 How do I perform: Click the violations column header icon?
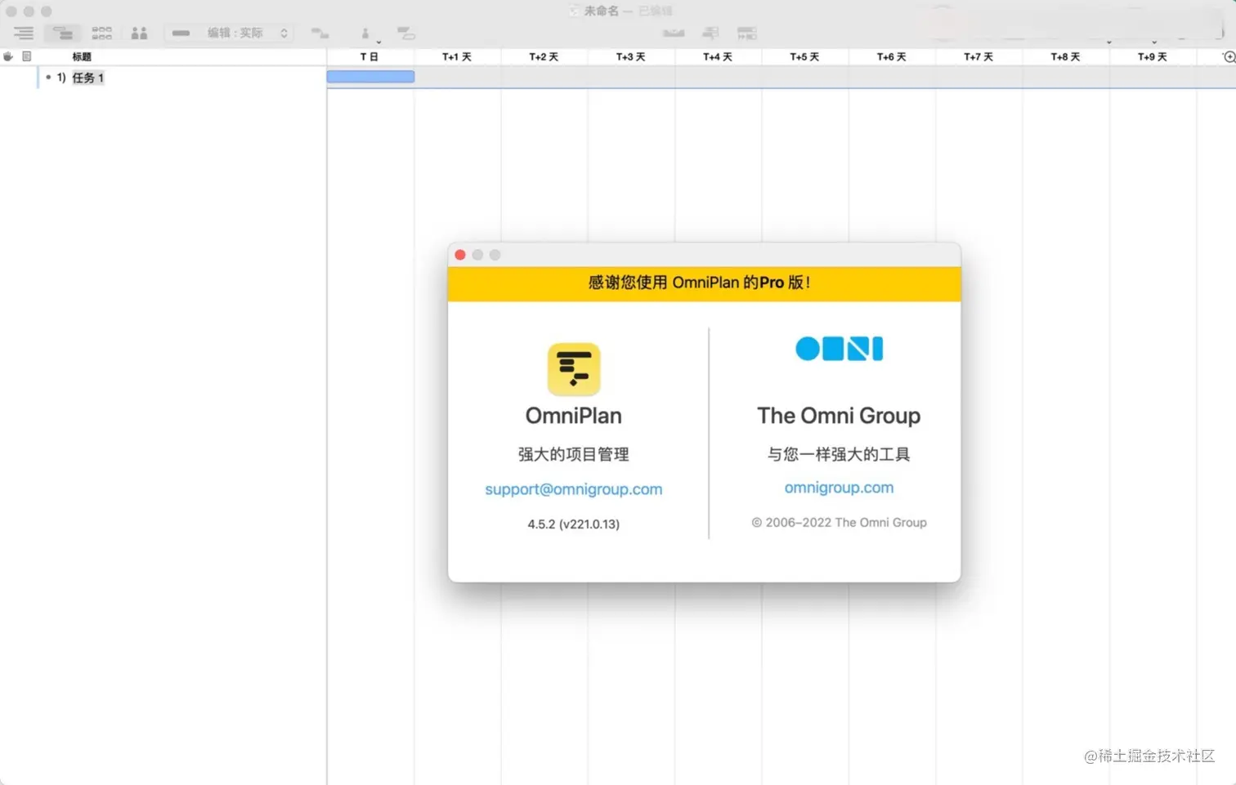[x=8, y=56]
